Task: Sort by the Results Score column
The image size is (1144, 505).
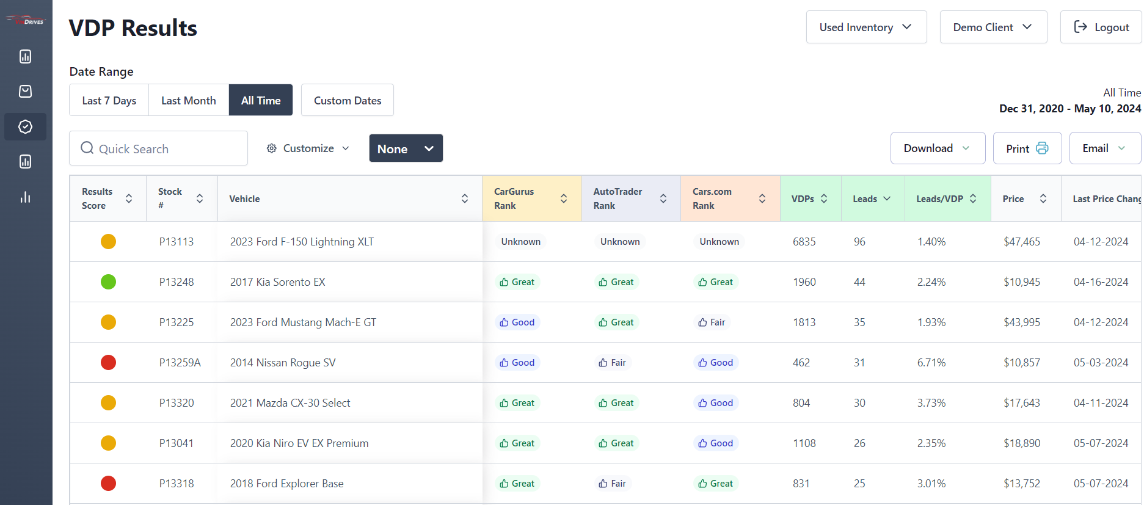Action: coord(129,198)
